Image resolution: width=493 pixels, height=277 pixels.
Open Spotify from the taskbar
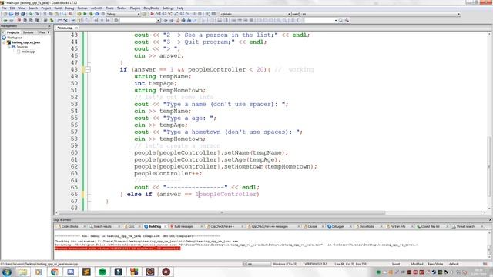pos(102,272)
